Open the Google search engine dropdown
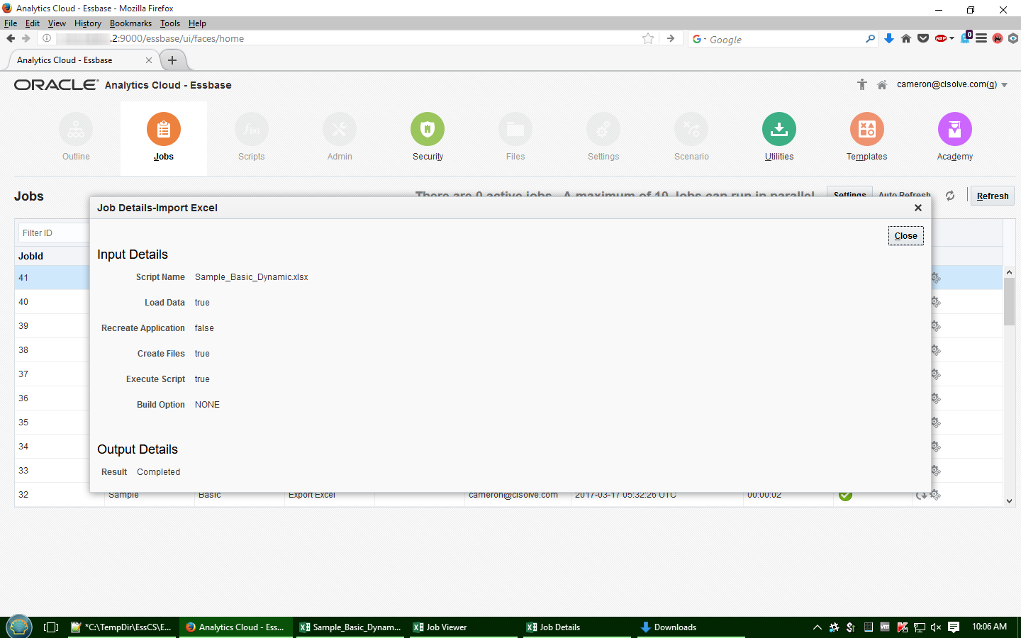This screenshot has width=1021, height=638. [x=699, y=39]
